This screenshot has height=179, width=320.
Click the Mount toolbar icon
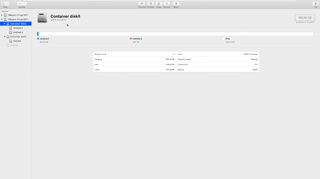pos(176,4)
